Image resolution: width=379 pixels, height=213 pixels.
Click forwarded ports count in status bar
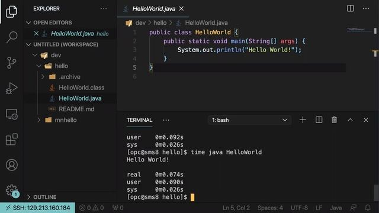pyautogui.click(x=118, y=208)
